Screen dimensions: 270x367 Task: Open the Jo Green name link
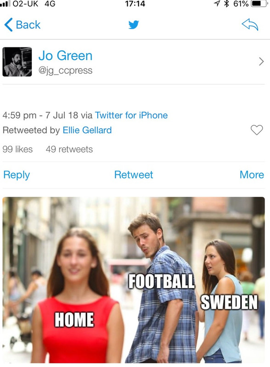(x=65, y=56)
